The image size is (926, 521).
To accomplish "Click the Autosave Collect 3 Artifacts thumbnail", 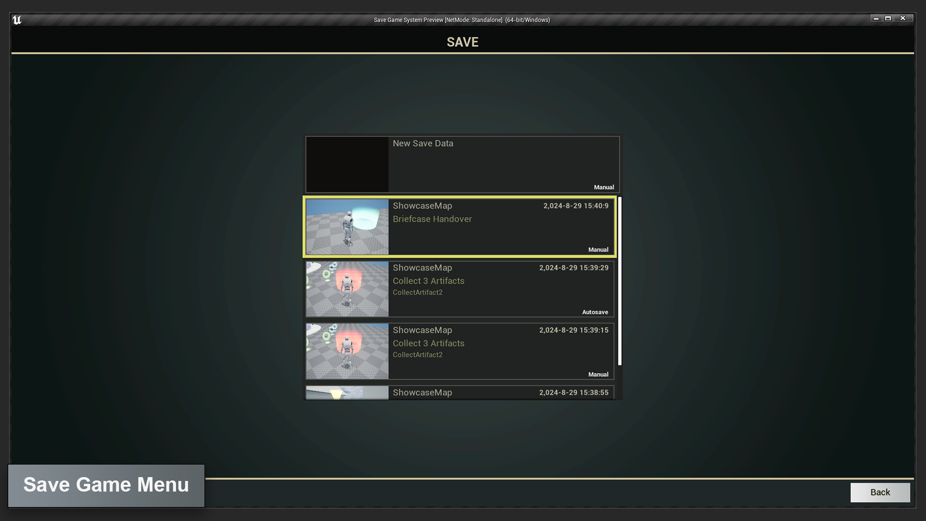I will click(347, 289).
